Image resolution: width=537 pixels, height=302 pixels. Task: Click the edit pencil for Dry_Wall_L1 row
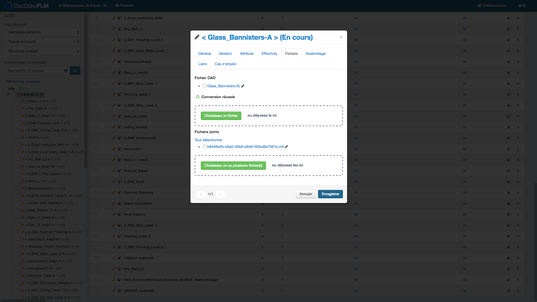click(x=114, y=29)
